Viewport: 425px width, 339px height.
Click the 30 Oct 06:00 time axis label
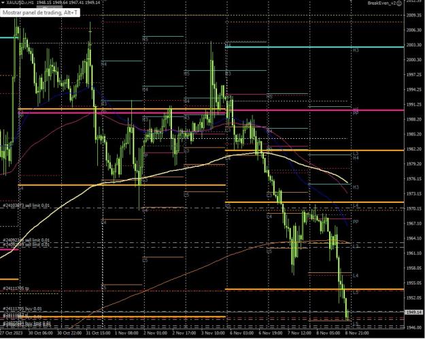(x=41, y=333)
